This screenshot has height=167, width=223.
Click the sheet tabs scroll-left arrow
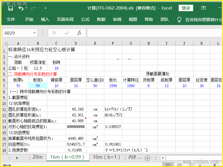click(9, 158)
